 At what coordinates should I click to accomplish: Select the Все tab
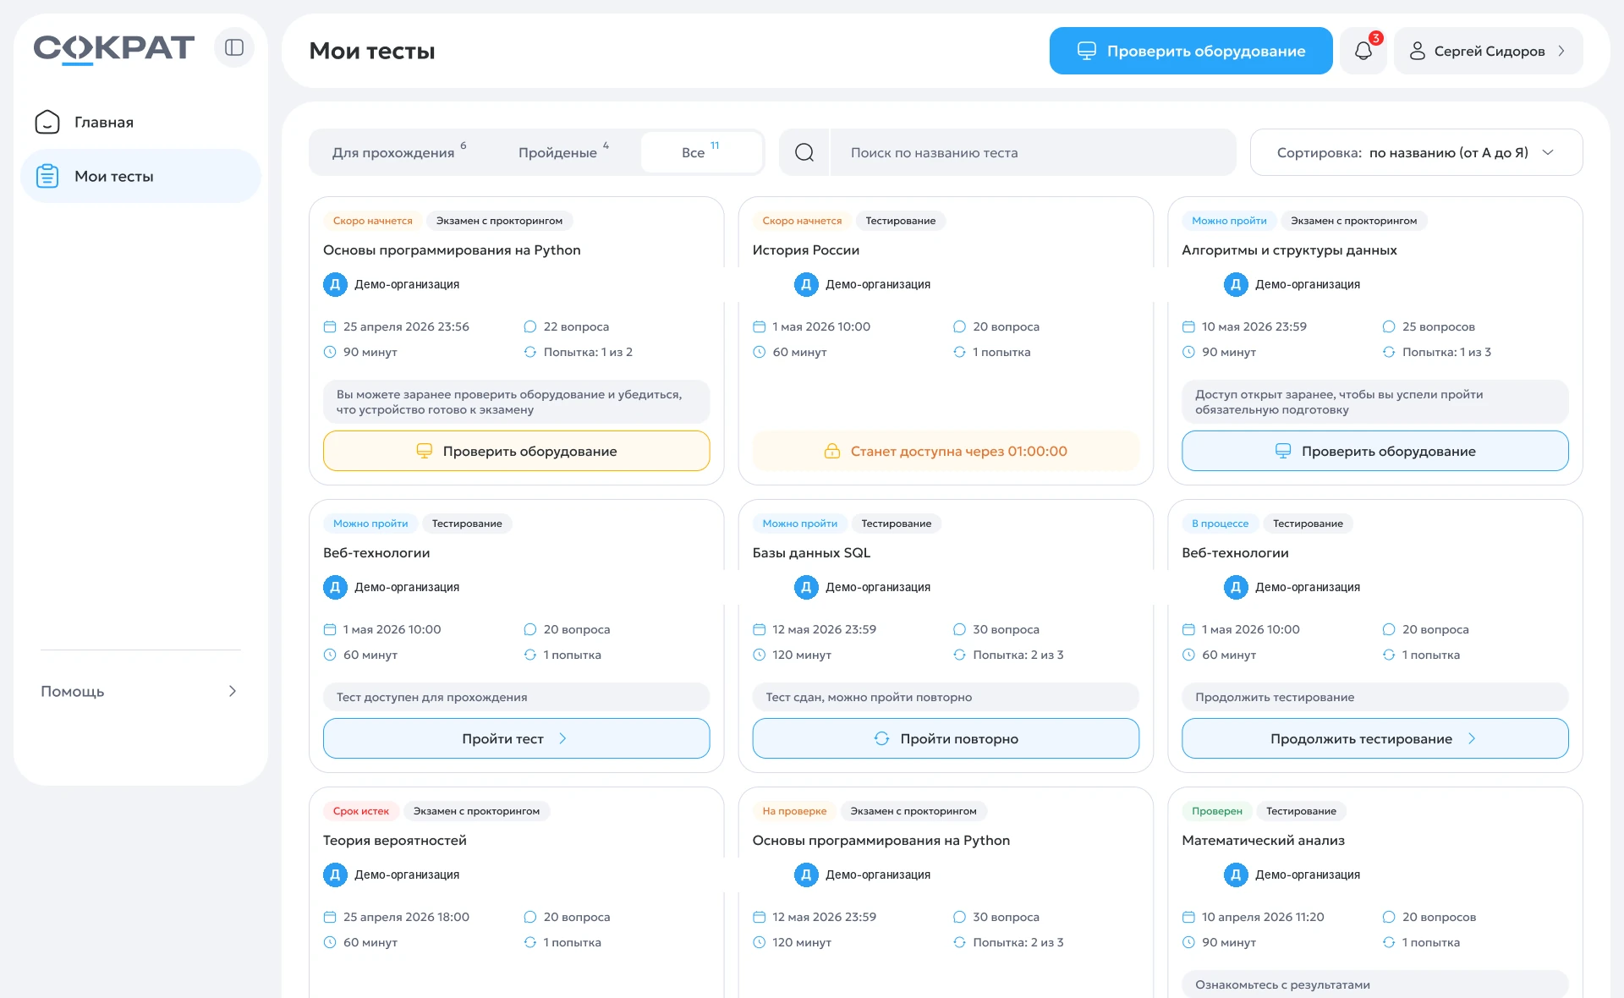coord(701,152)
